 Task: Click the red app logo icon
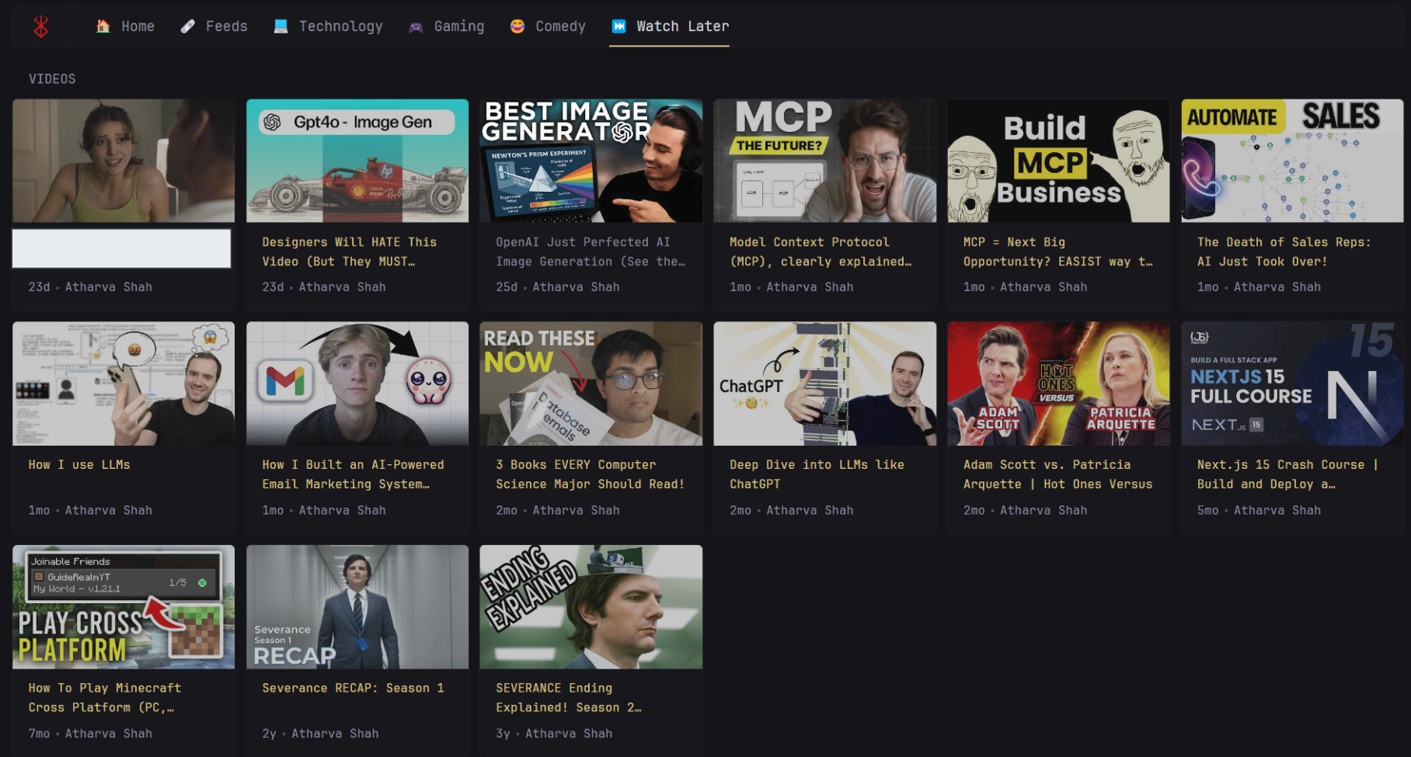(x=41, y=26)
